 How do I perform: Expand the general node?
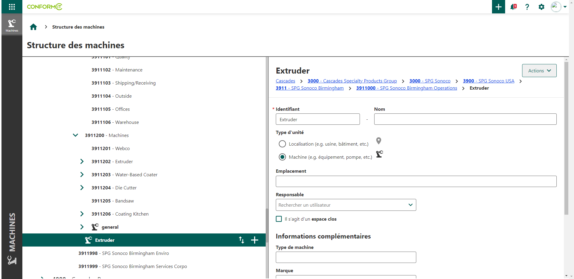pyautogui.click(x=82, y=227)
